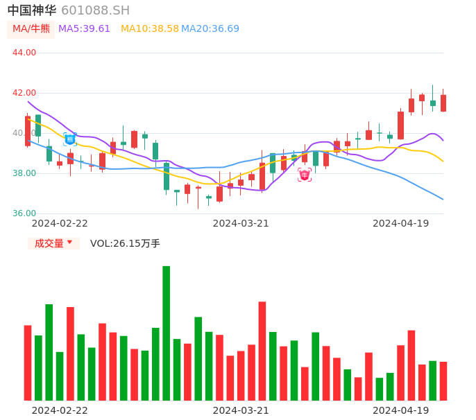The width and height of the screenshot is (476, 420).
Task: Click the 2024-03-21 label under volume chart
Action: point(241,410)
